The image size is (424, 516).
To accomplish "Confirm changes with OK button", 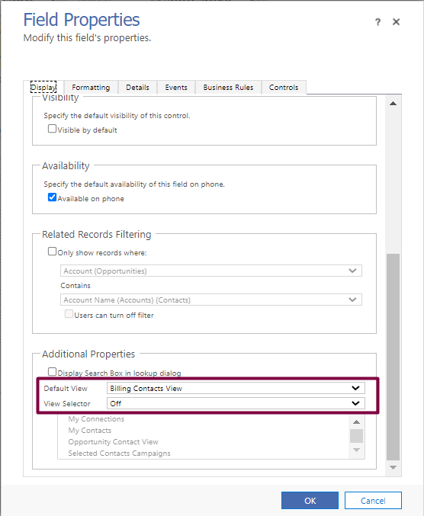I will tap(310, 501).
